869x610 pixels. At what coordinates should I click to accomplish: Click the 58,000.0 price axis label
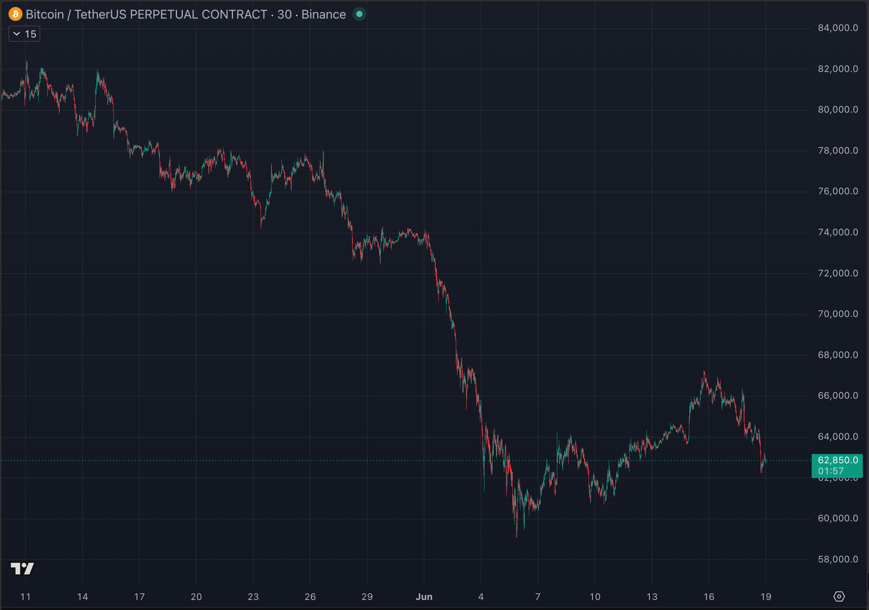pyautogui.click(x=838, y=559)
